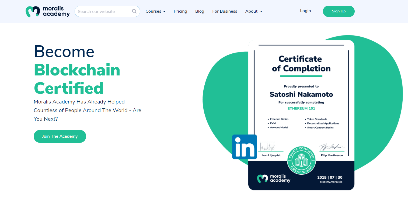Expand the About dropdown menu
The image size is (408, 197).
254,11
